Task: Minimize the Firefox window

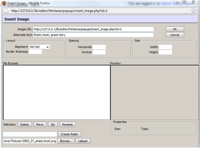Action: [178, 2]
